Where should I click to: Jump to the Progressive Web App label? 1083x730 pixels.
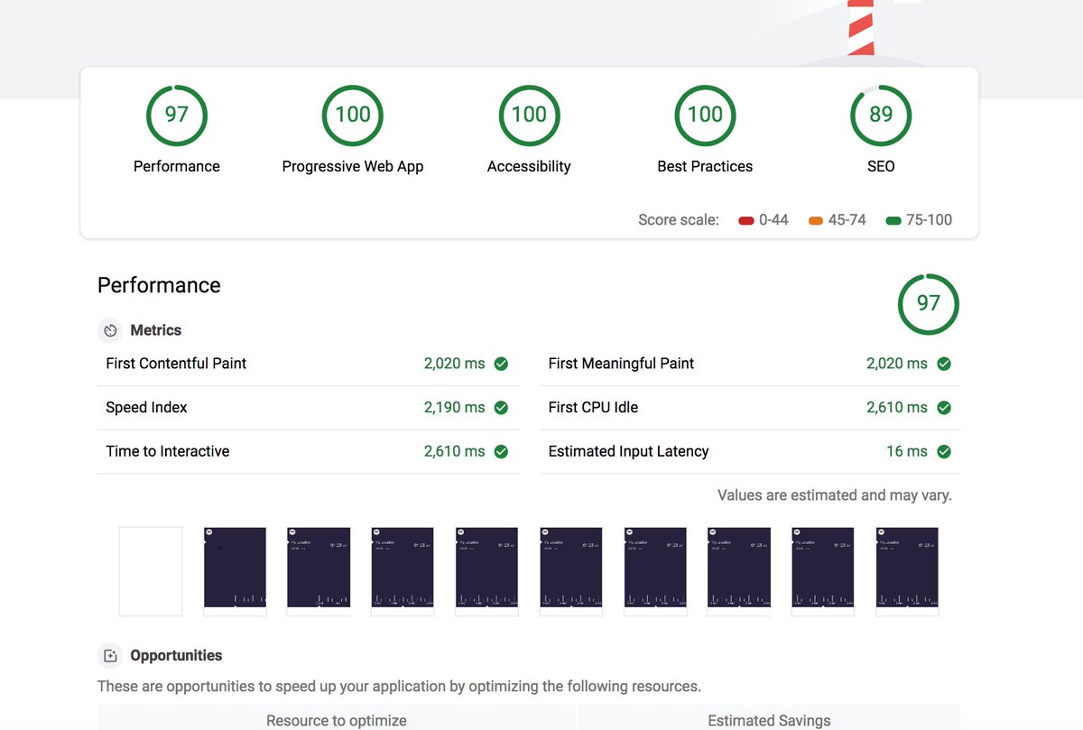[353, 166]
